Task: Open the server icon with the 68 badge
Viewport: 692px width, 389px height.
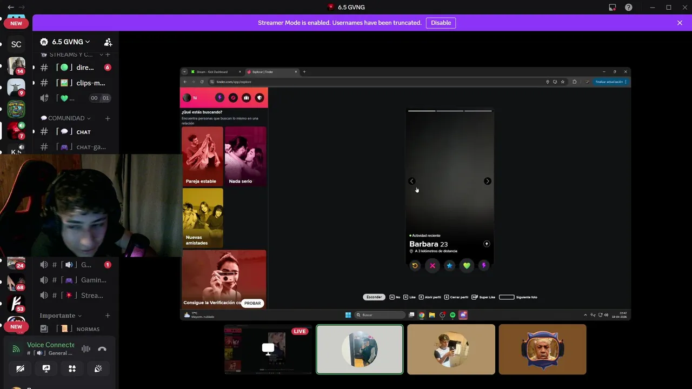Action: point(16,283)
